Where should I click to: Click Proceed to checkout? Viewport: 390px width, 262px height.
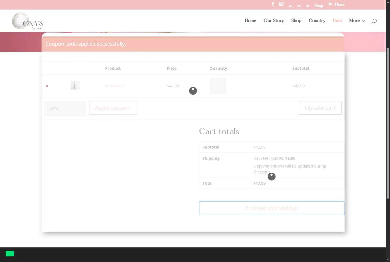272,208
